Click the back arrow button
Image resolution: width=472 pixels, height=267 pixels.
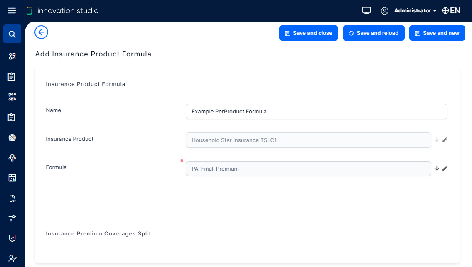42,32
